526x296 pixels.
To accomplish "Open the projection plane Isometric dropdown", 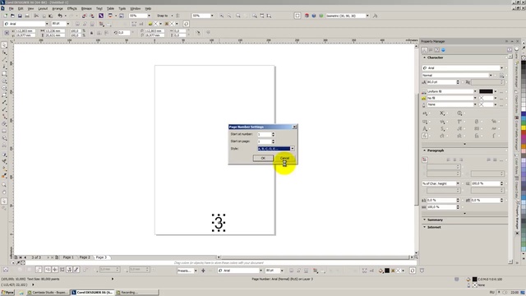I will coord(367,16).
